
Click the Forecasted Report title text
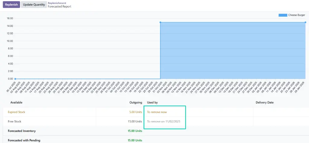[x=59, y=6]
